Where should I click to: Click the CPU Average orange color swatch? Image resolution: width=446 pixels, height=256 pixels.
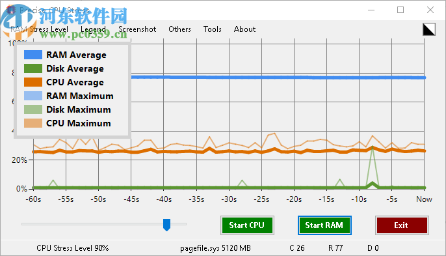[33, 82]
